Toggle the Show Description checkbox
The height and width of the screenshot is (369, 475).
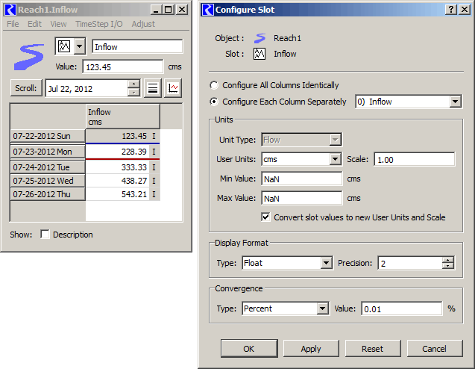45,235
